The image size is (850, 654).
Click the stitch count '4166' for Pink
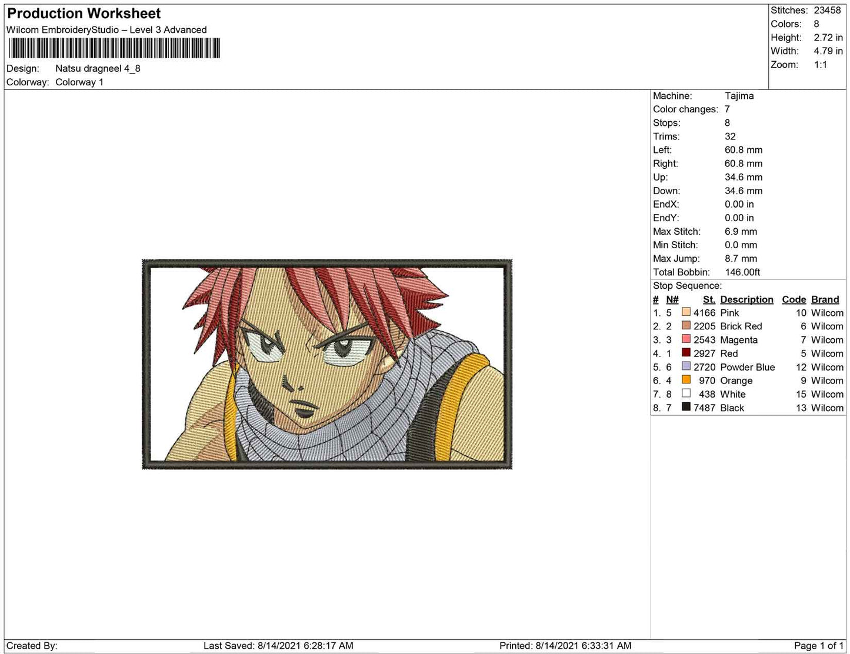[x=704, y=313]
